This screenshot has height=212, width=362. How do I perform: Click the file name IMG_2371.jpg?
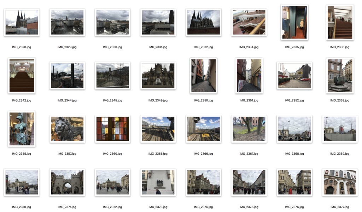coord(67,207)
